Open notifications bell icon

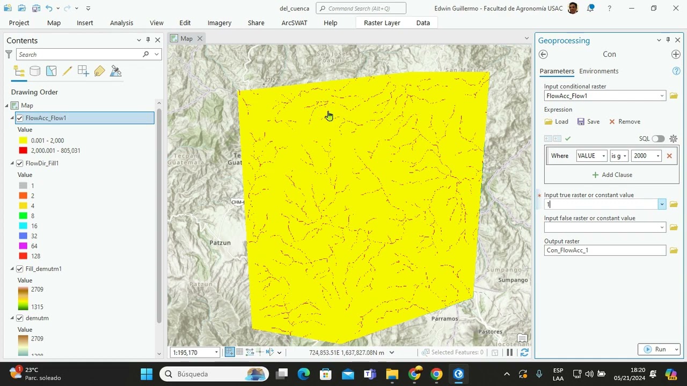[x=591, y=8]
